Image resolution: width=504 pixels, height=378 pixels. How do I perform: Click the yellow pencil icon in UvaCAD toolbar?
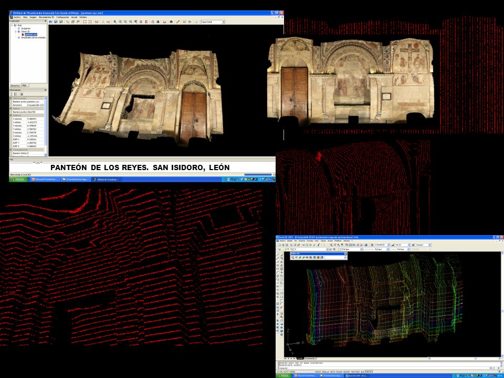178,22
